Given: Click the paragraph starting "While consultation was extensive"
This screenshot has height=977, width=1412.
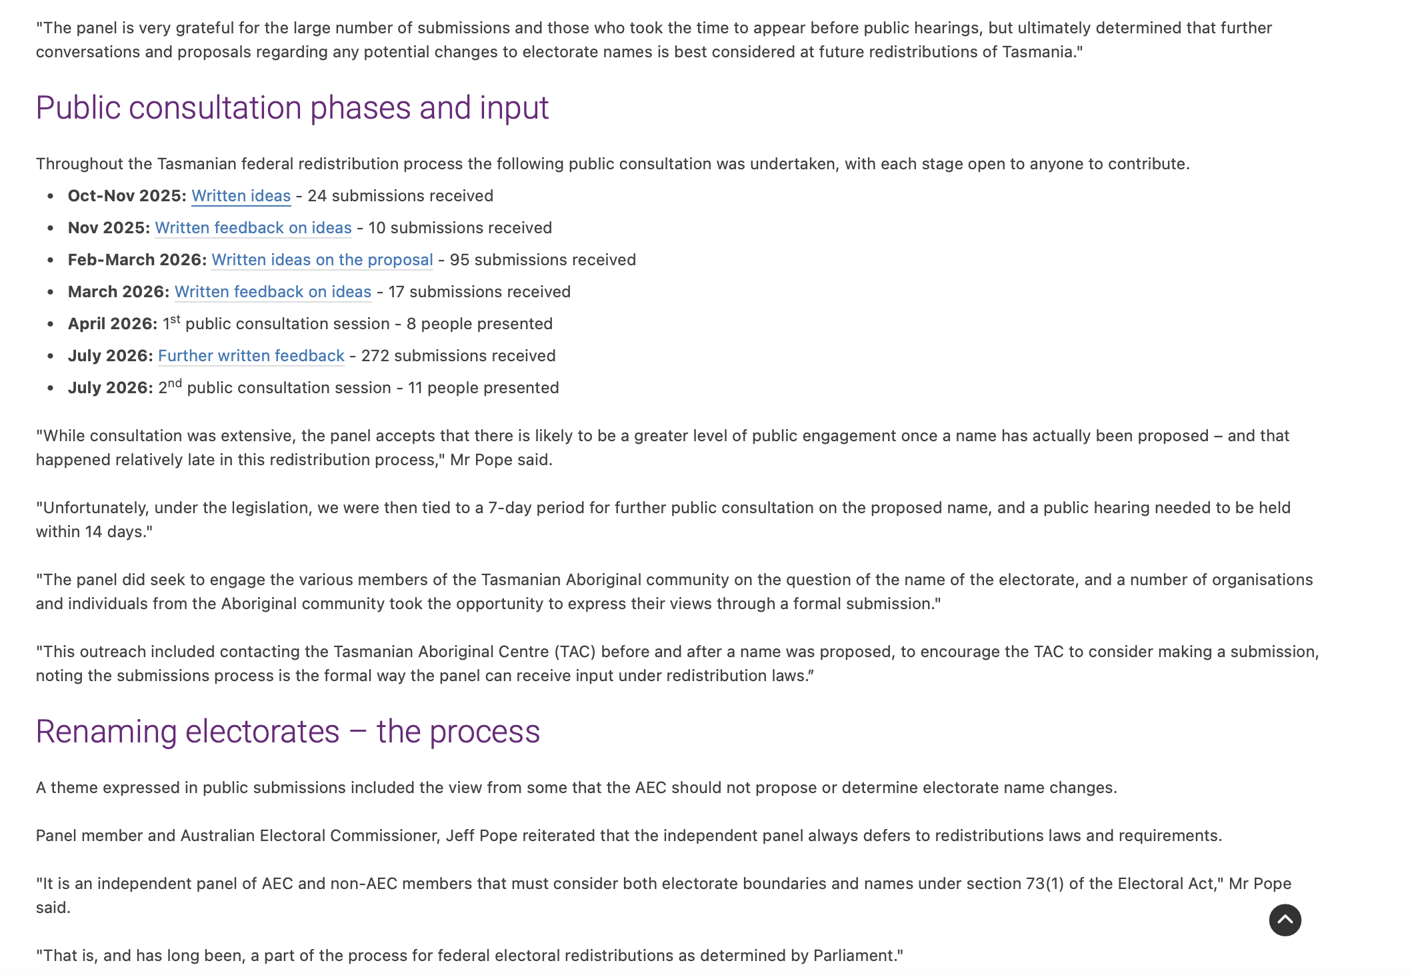Looking at the screenshot, I should [x=663, y=448].
